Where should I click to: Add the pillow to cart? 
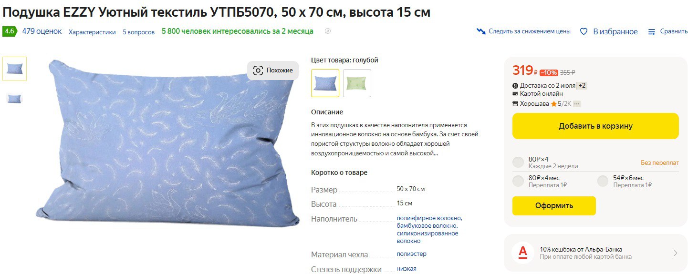[x=595, y=126]
